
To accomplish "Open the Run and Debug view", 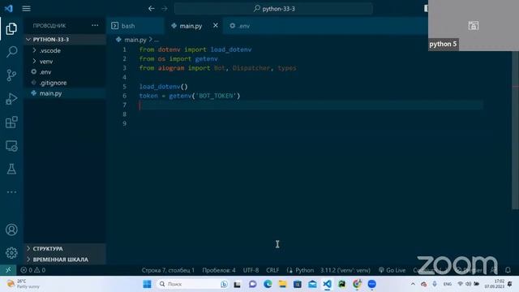I will (x=11, y=99).
